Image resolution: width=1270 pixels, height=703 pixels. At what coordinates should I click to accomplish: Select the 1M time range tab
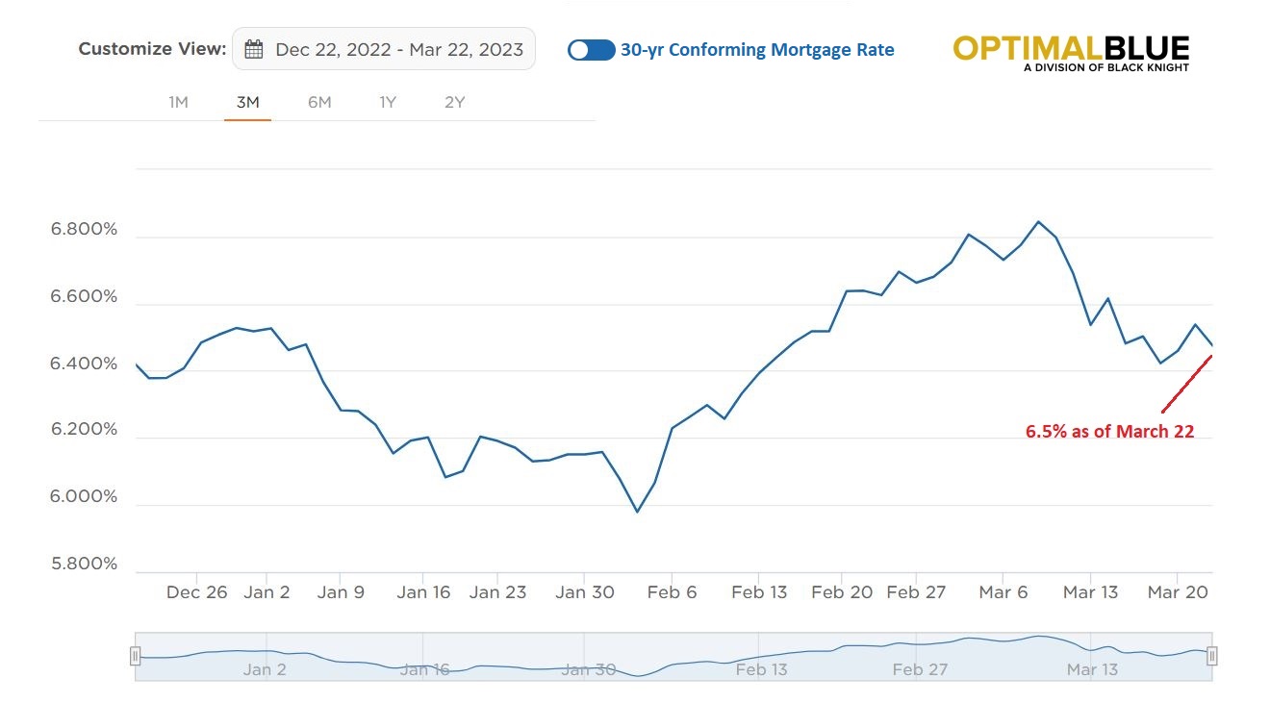tap(178, 102)
